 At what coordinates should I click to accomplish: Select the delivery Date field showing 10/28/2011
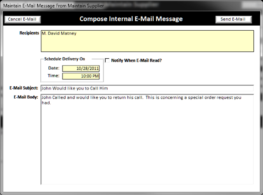coord(81,68)
